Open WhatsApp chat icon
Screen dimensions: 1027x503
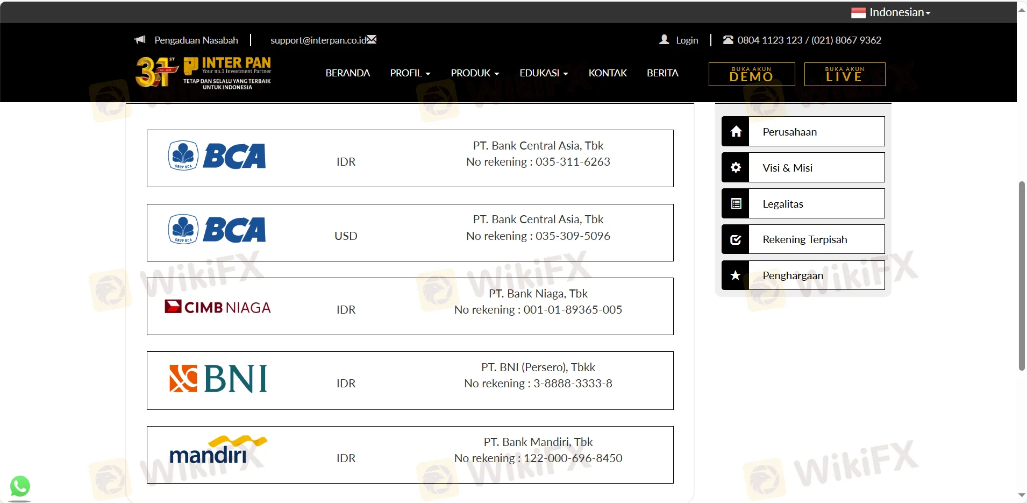20,486
